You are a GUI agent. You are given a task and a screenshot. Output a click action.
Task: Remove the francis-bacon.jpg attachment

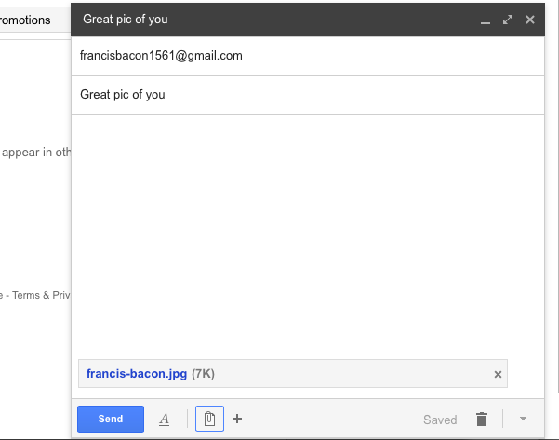[x=498, y=374]
